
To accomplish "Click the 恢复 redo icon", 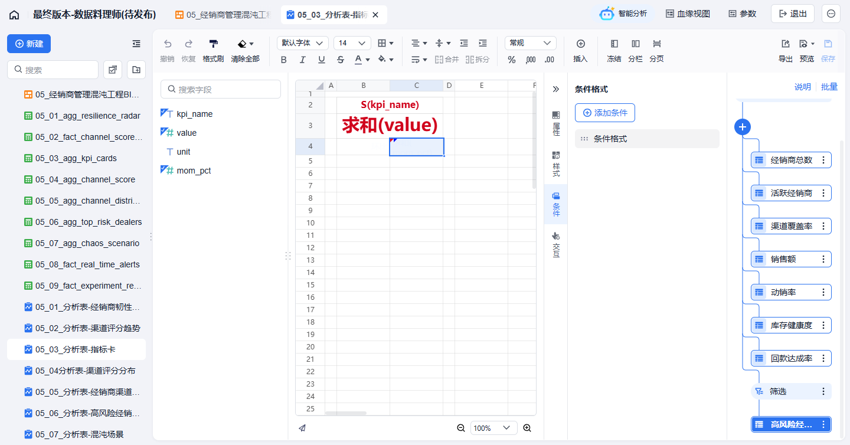I will tap(189, 44).
